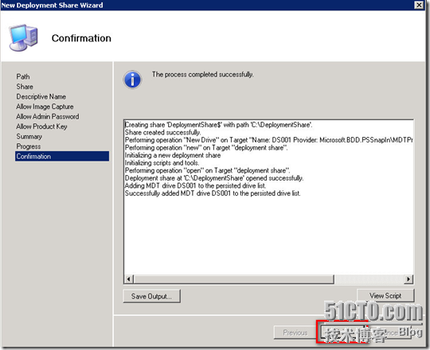Select Allow Image Capture step
The image size is (430, 350).
pyautogui.click(x=45, y=107)
